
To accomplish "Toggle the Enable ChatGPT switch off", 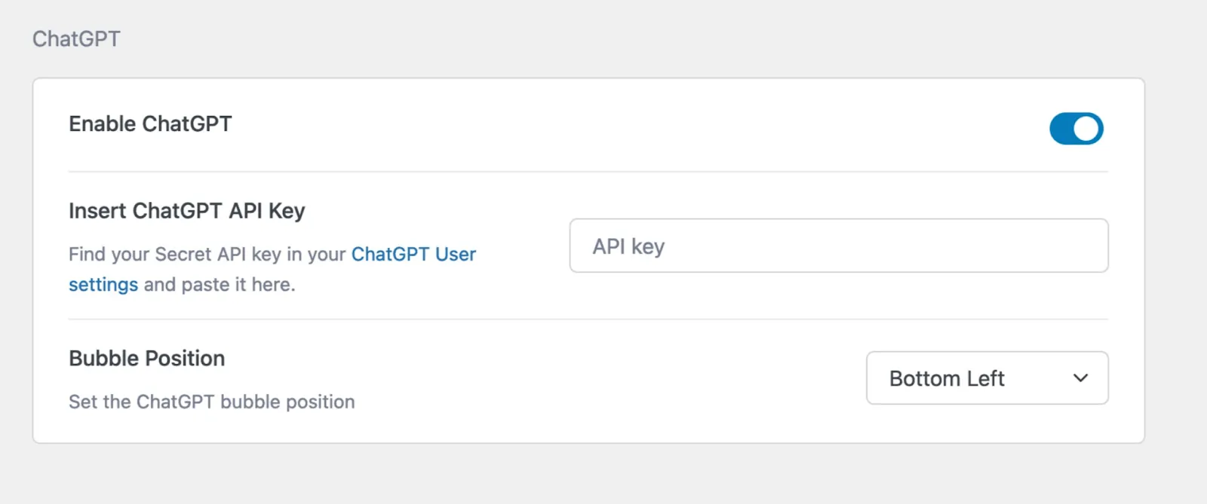I will tap(1076, 128).
